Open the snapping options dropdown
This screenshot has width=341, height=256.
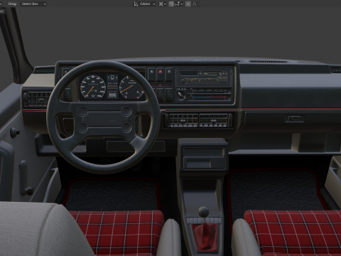click(x=179, y=4)
